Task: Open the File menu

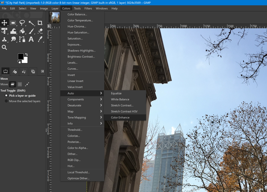Action: click(4, 8)
